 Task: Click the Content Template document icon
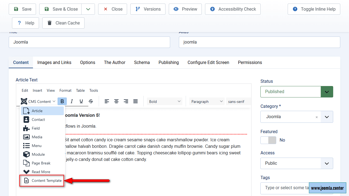point(26,180)
